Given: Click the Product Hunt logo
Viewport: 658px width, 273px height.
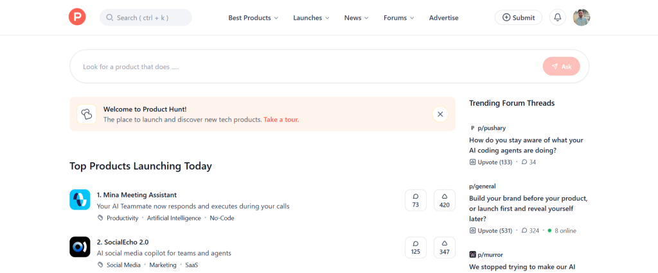Looking at the screenshot, I should point(77,17).
